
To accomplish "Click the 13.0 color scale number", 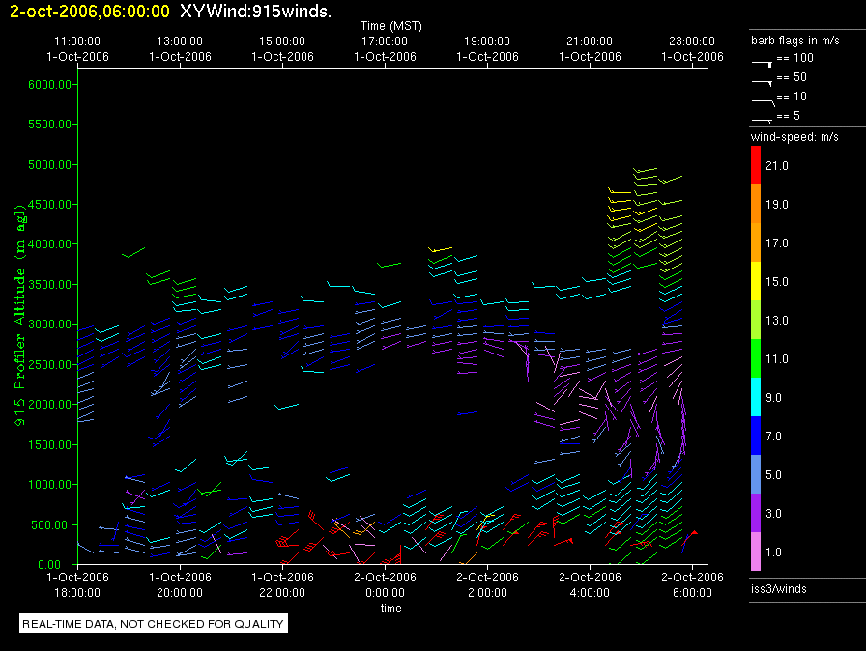I will click(776, 320).
